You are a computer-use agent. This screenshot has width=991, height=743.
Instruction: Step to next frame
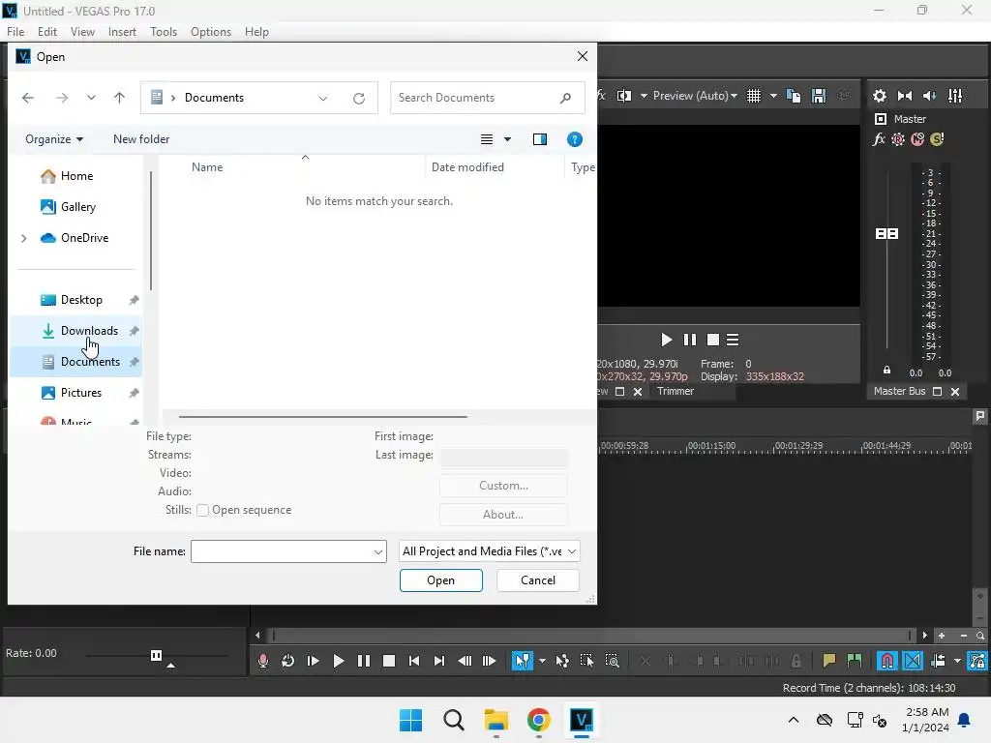click(x=489, y=661)
